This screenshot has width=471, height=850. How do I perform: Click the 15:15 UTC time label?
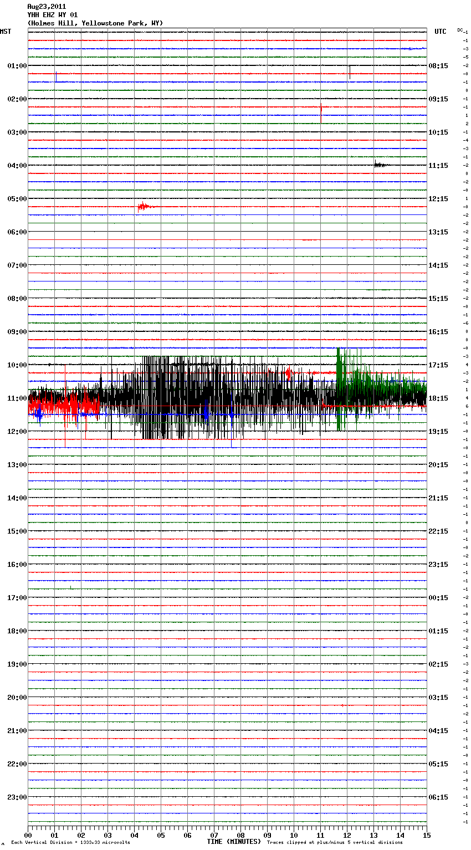[438, 298]
